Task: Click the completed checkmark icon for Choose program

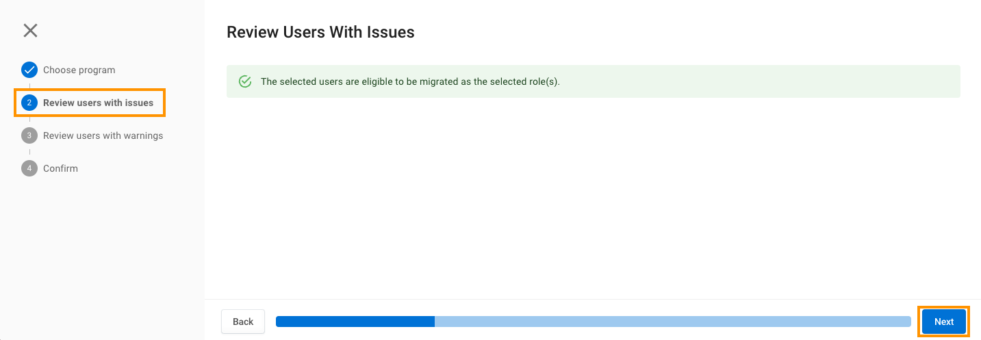Action: point(29,70)
